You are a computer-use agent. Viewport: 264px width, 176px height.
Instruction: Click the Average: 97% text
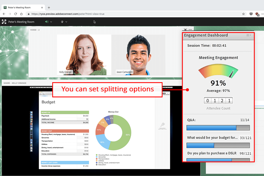click(x=218, y=90)
